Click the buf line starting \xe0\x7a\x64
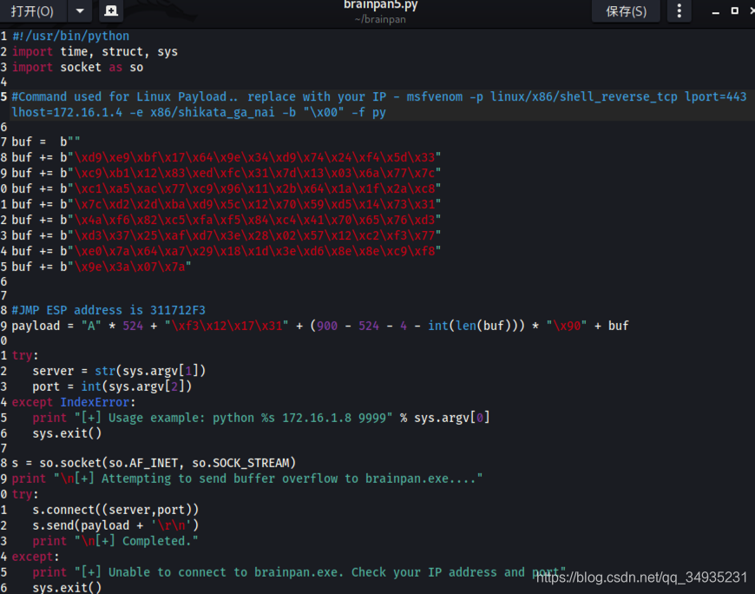Image resolution: width=755 pixels, height=594 pixels. [x=226, y=252]
